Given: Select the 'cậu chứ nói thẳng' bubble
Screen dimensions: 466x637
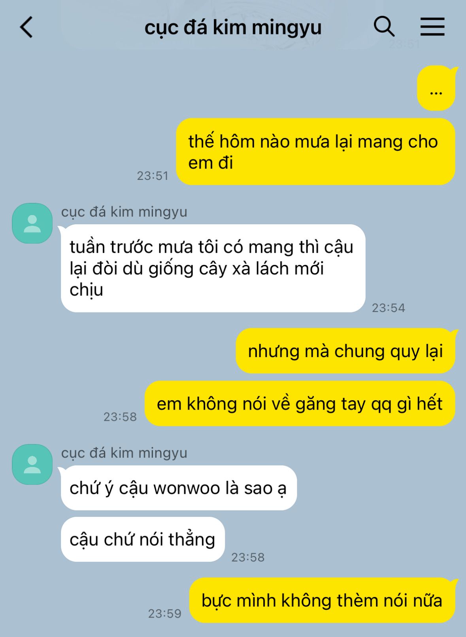Looking at the screenshot, I should (143, 539).
